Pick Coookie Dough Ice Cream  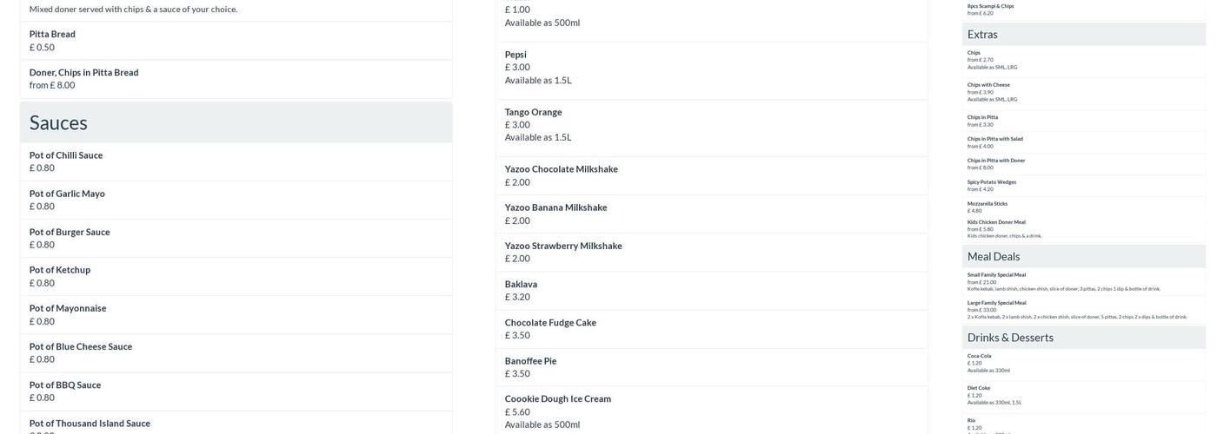click(557, 399)
